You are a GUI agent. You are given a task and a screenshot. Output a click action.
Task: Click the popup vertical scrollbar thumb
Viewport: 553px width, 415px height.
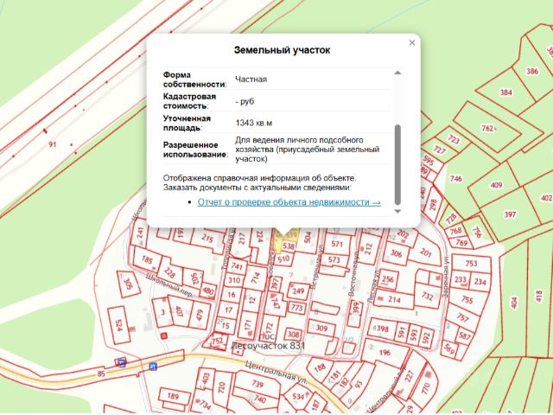397,164
